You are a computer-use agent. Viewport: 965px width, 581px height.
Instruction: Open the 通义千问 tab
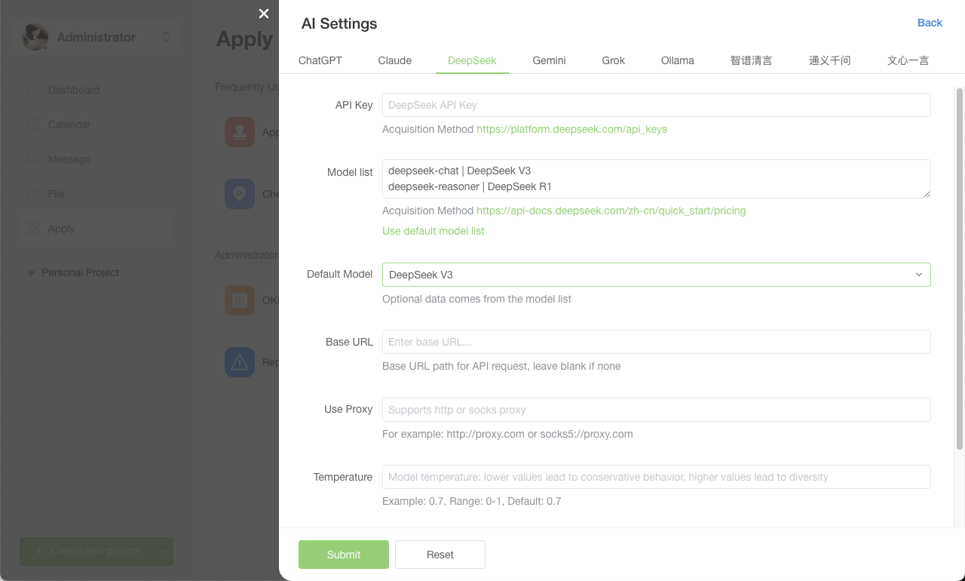[830, 60]
